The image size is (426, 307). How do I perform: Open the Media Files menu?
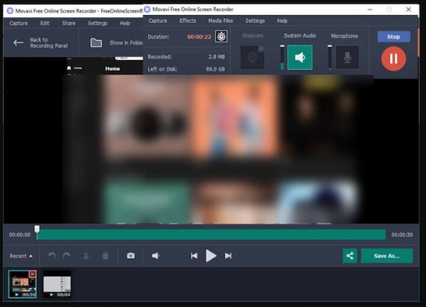click(220, 21)
